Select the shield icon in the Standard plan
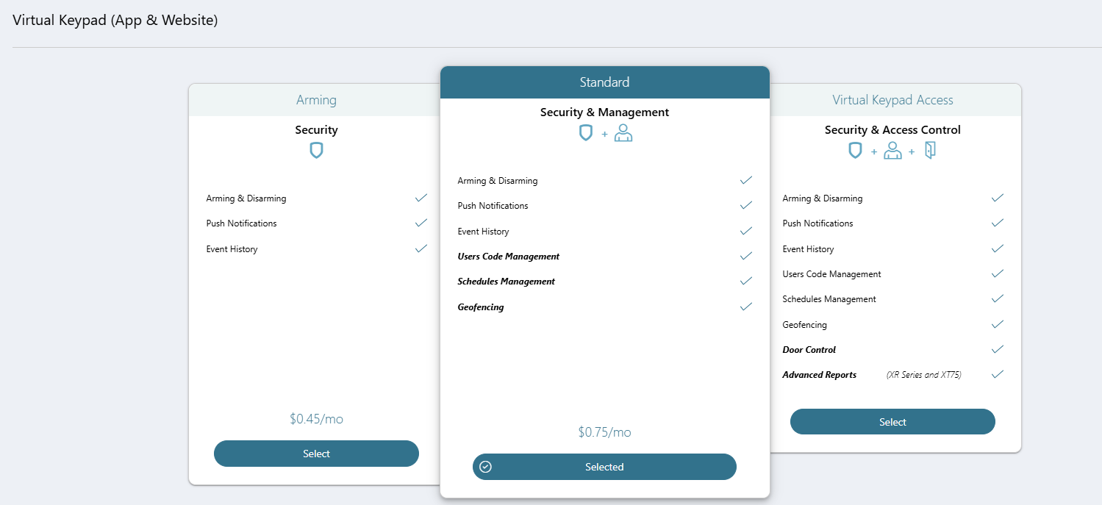Screen dimensions: 1102x505 pyautogui.click(x=586, y=132)
